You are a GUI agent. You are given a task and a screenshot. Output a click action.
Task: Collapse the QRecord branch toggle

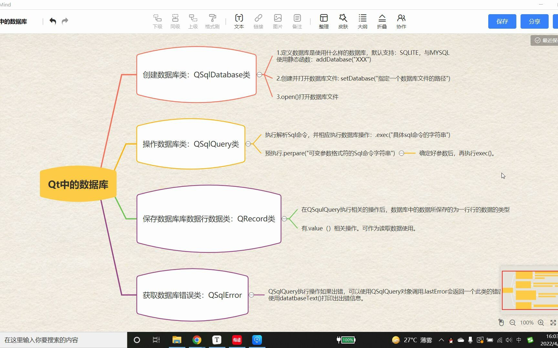pyautogui.click(x=284, y=218)
